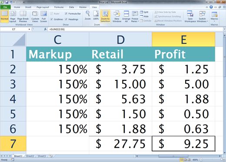The width and height of the screenshot is (226, 162).
Task: Select the Profit header cell
Action: (x=183, y=54)
